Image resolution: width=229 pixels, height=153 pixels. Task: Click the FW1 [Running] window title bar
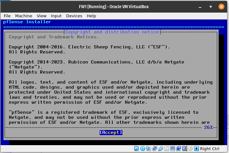[114, 7]
